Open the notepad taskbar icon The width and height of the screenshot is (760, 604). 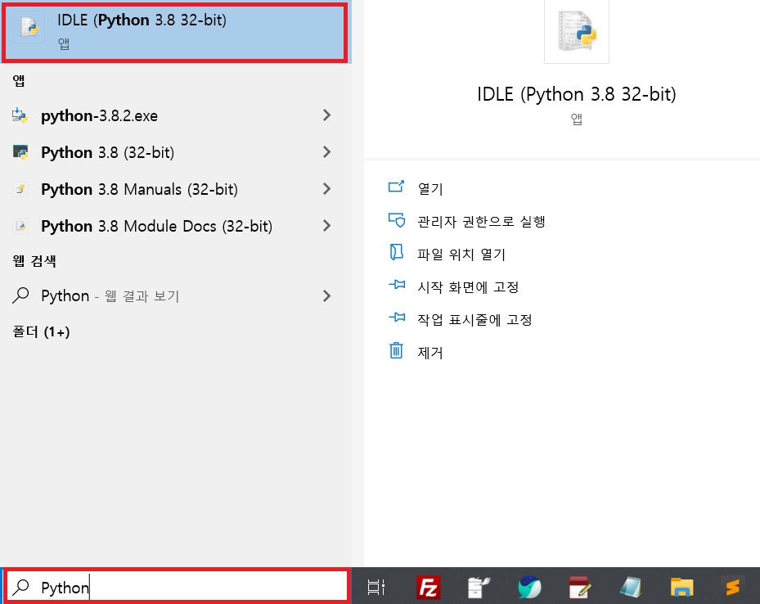coord(631,588)
